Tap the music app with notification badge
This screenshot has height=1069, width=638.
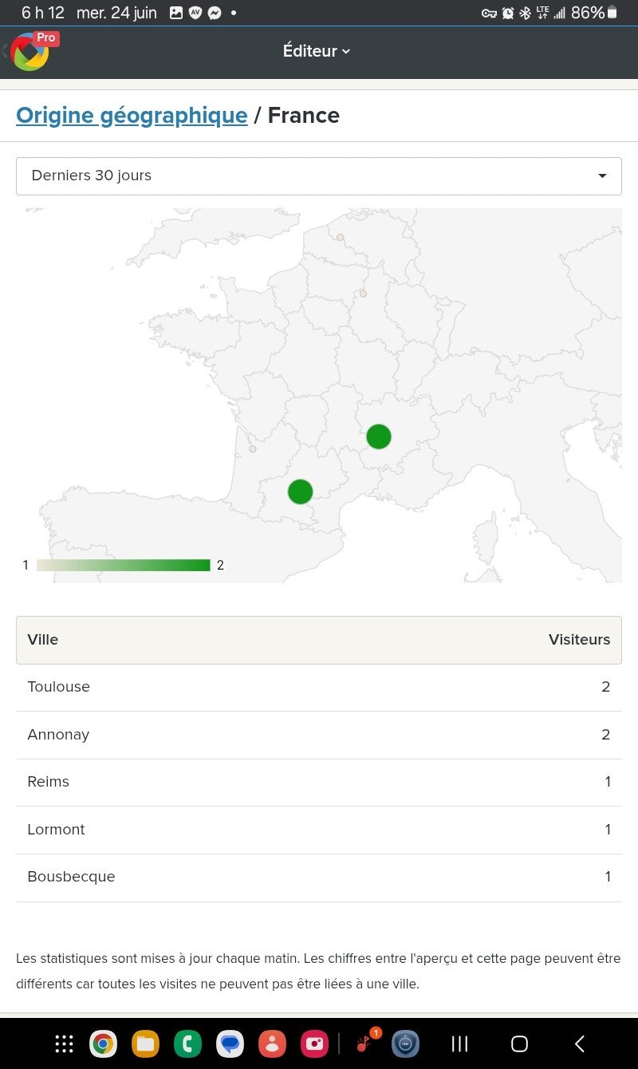click(366, 1042)
